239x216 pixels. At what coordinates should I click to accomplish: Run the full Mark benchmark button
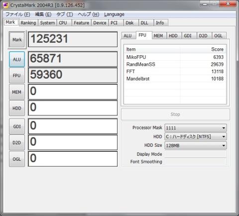[17, 40]
